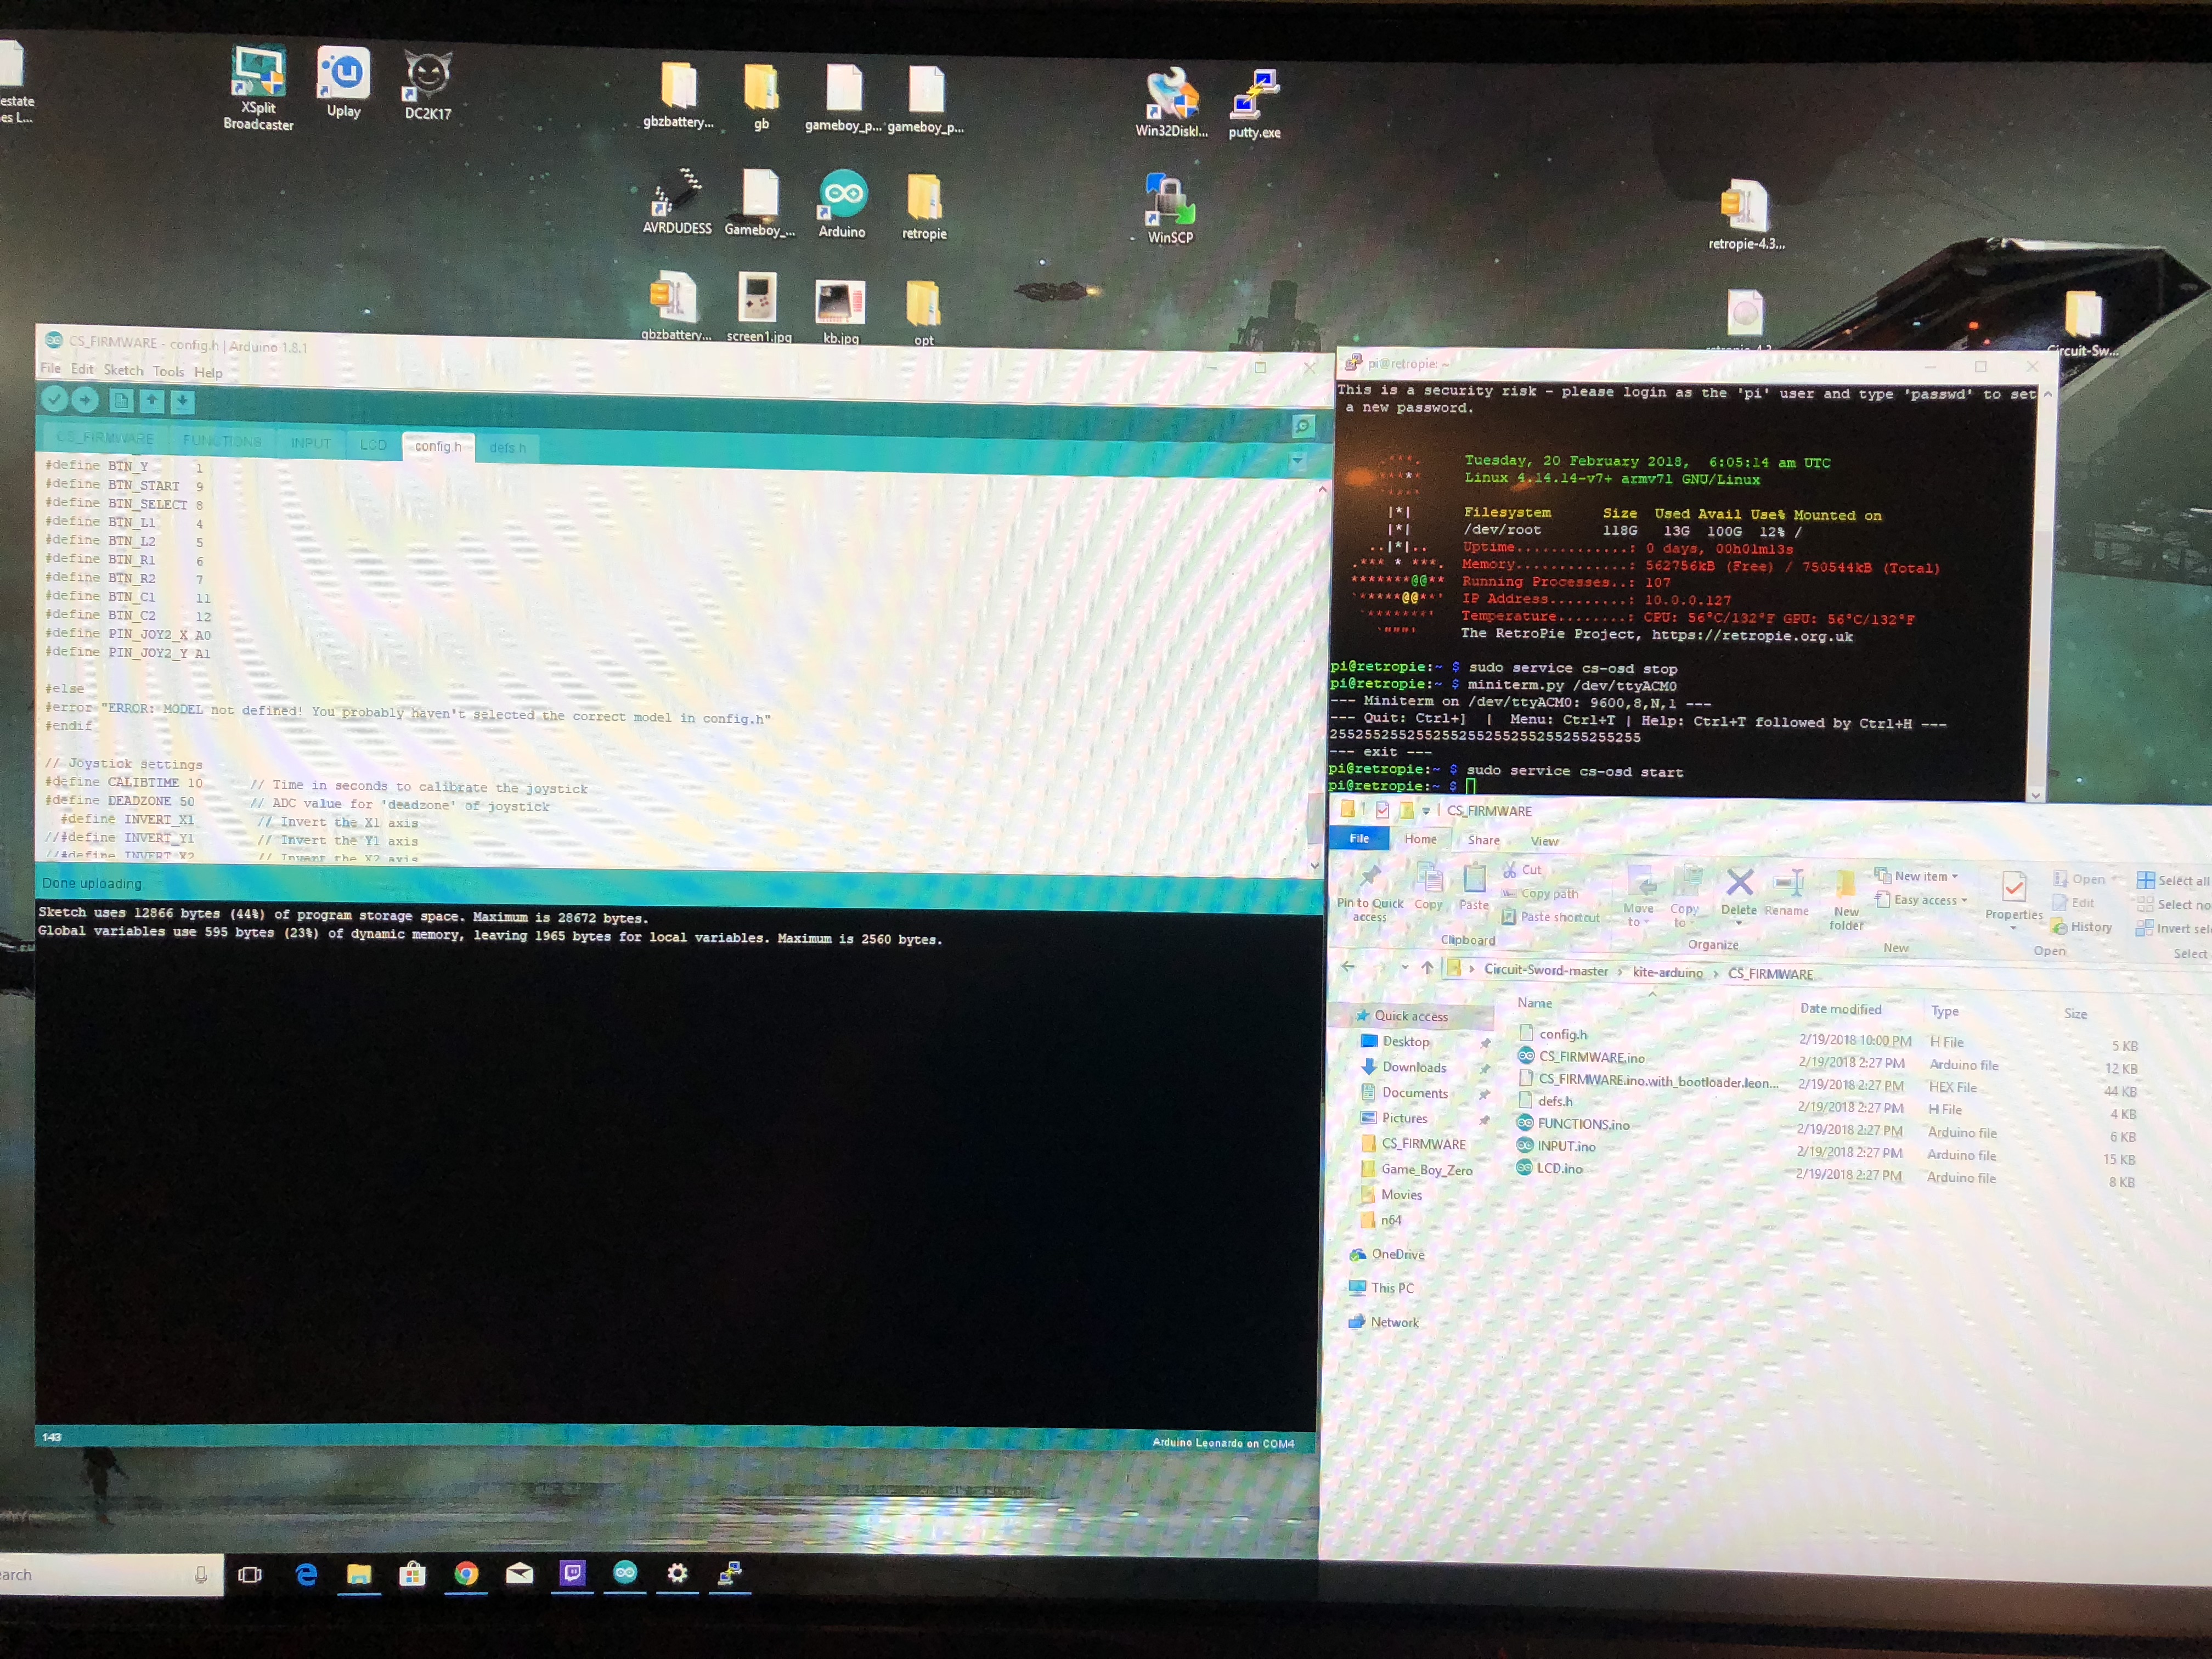Open the Arduino Tools menu
Image resolution: width=2212 pixels, height=1659 pixels.
coord(168,371)
